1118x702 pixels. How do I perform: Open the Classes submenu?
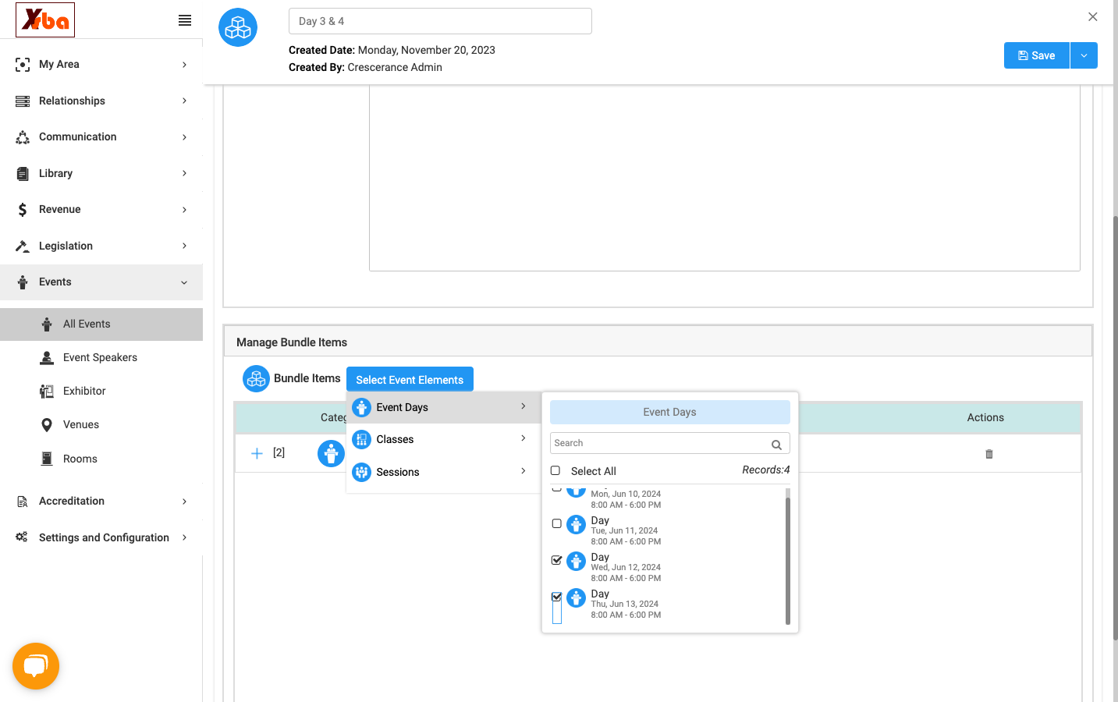(443, 440)
